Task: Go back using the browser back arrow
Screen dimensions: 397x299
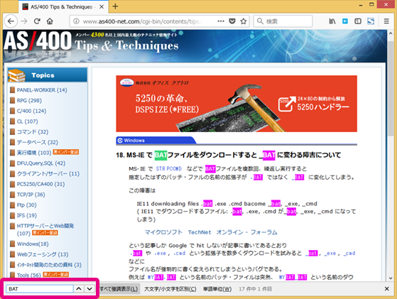Action: coord(11,21)
